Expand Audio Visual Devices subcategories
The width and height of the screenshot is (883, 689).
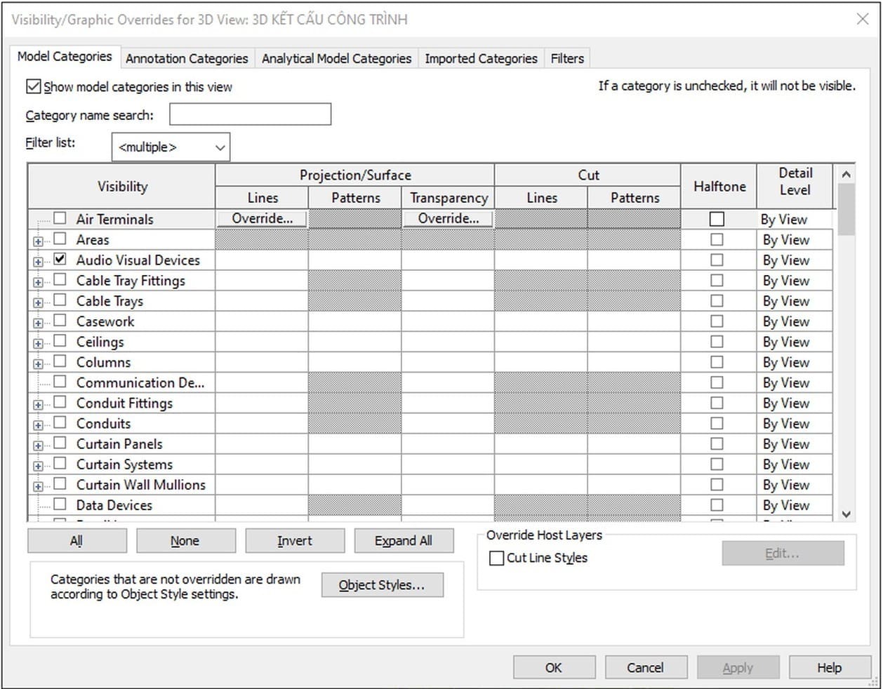click(x=38, y=262)
